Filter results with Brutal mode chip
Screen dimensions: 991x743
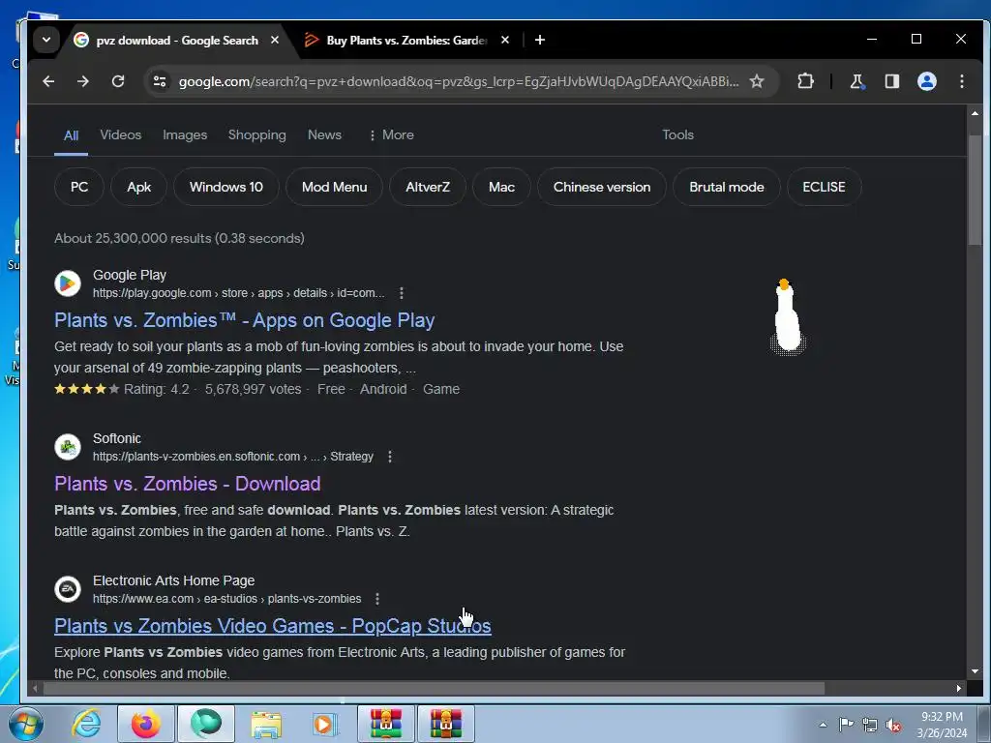click(727, 187)
